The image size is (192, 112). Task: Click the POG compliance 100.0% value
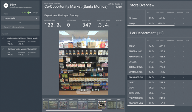click(53, 25)
